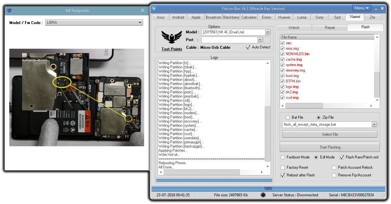Click the File Name column header

[327, 37]
